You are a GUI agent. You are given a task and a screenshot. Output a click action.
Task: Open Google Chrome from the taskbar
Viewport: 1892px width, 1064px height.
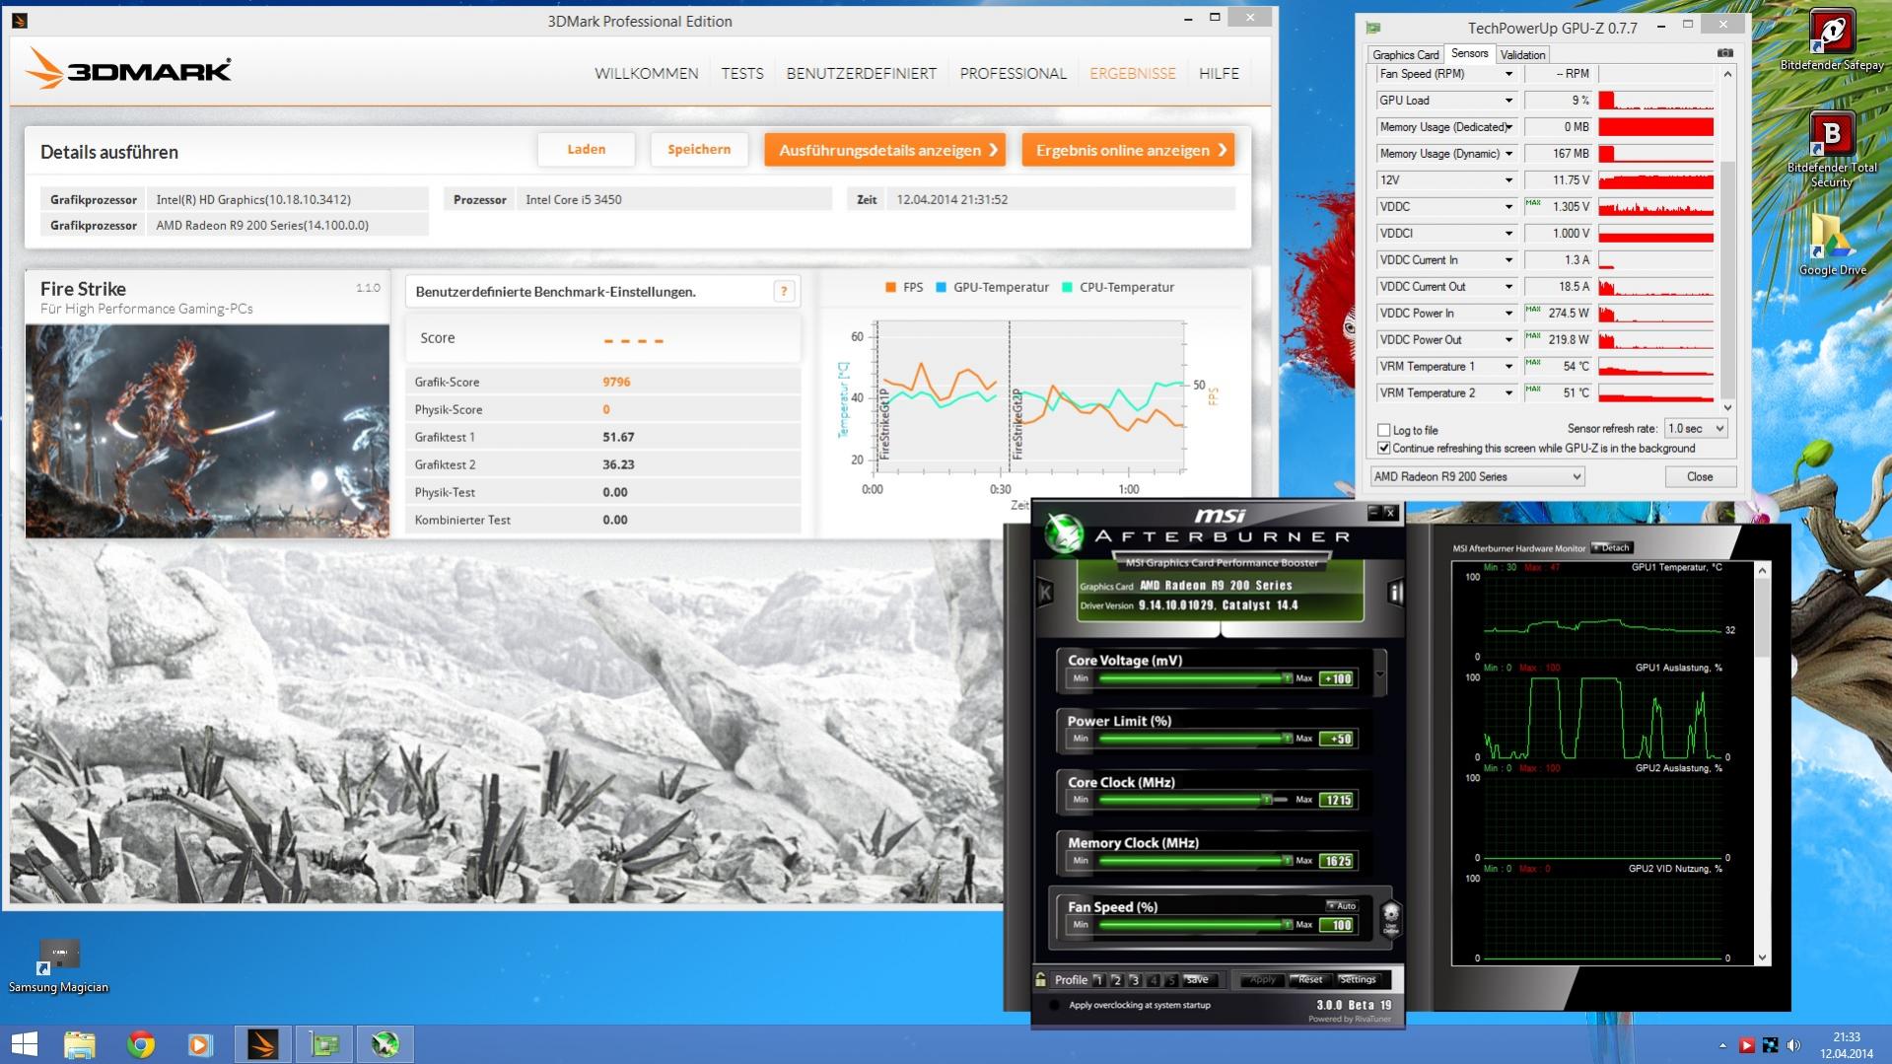[140, 1044]
